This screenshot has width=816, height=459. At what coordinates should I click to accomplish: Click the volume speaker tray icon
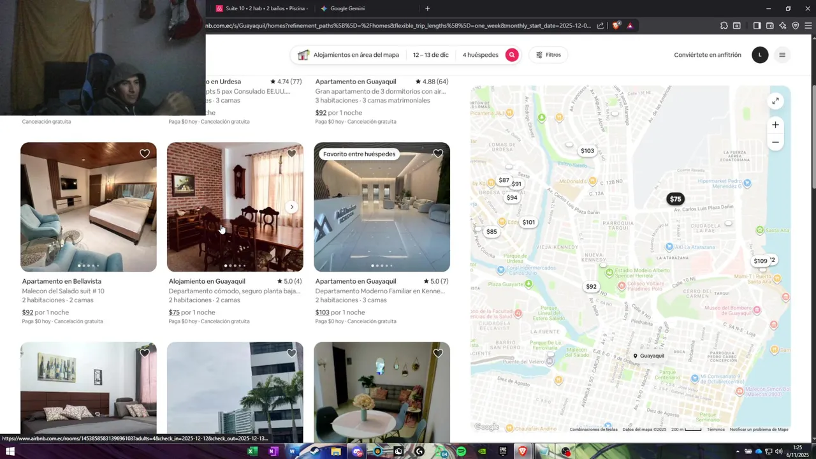coord(779,451)
